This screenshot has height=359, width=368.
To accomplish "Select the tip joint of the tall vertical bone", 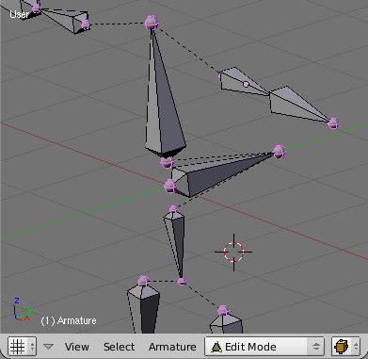I will click(x=152, y=23).
